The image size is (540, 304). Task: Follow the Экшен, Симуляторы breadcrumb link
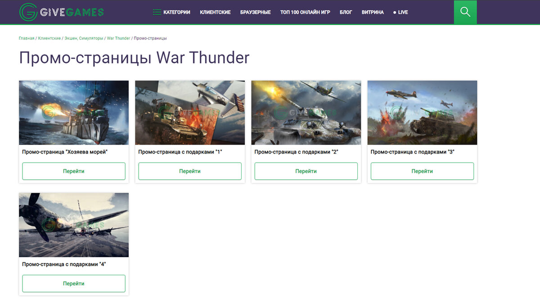click(84, 38)
